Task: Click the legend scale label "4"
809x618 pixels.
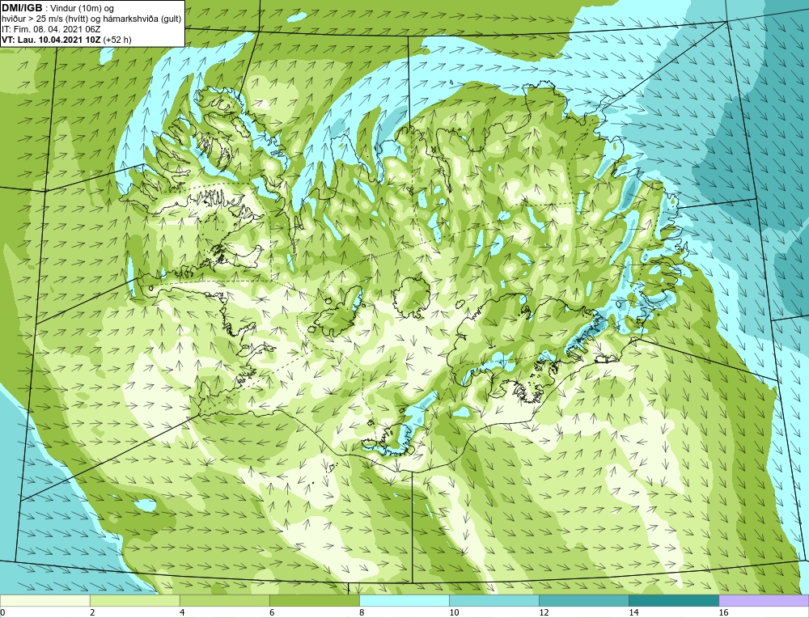Action: [182, 612]
